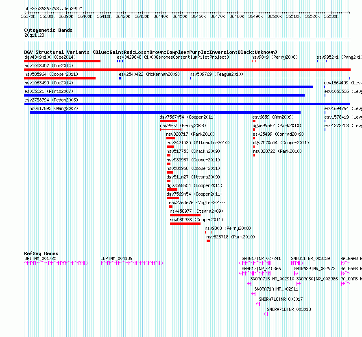Viewport: 362px width, 337px height.
Task: Click SNORA71C|NR_003017 gene label
Action: [281, 299]
